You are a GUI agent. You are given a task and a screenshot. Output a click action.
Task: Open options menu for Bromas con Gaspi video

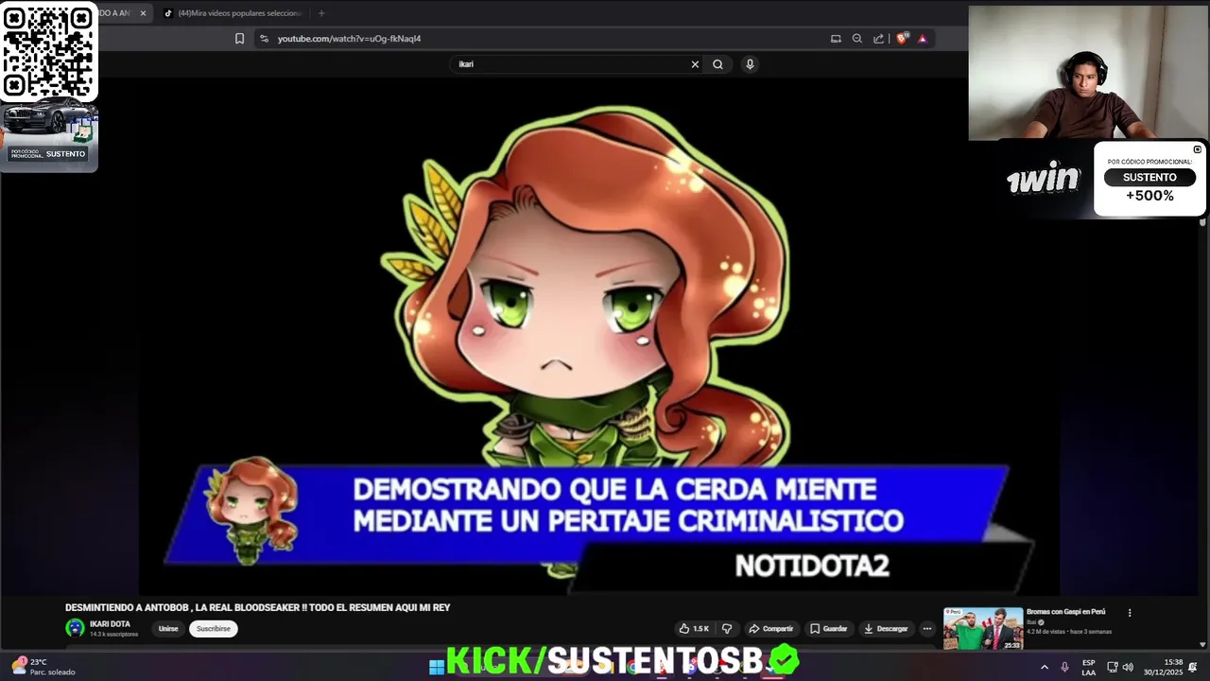[x=1129, y=613]
